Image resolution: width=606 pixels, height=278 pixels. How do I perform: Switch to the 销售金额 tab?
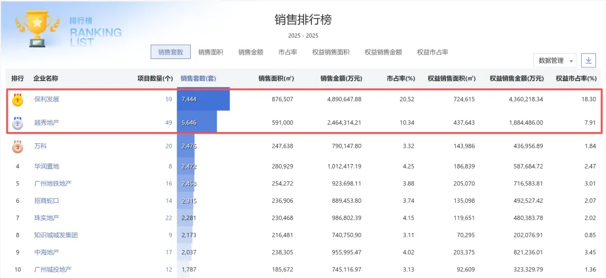click(x=251, y=52)
